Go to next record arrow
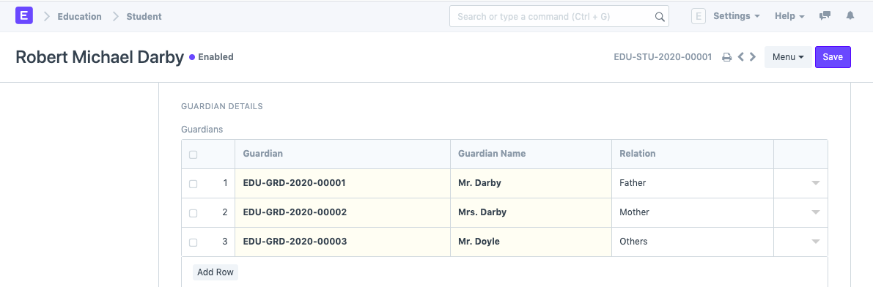Image resolution: width=873 pixels, height=287 pixels. pyautogui.click(x=753, y=56)
